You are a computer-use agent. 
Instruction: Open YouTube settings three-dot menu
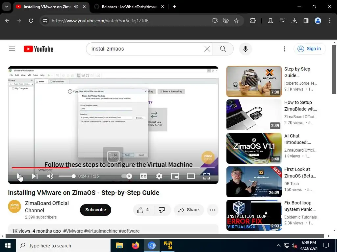point(284,49)
